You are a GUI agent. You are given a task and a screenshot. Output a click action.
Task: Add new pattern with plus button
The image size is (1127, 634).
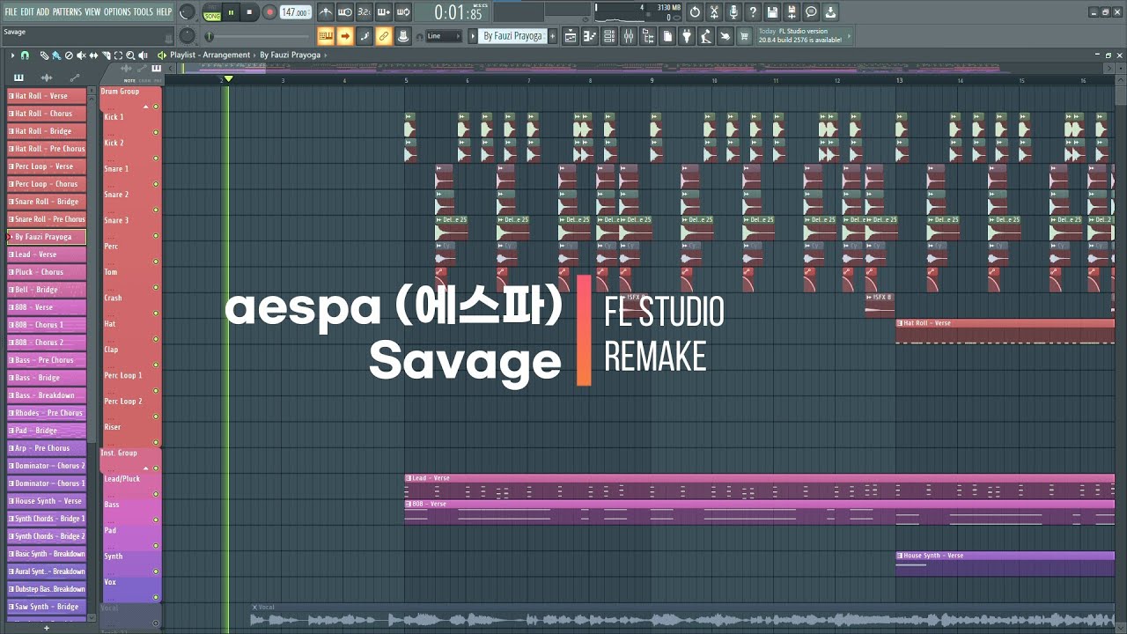(553, 36)
